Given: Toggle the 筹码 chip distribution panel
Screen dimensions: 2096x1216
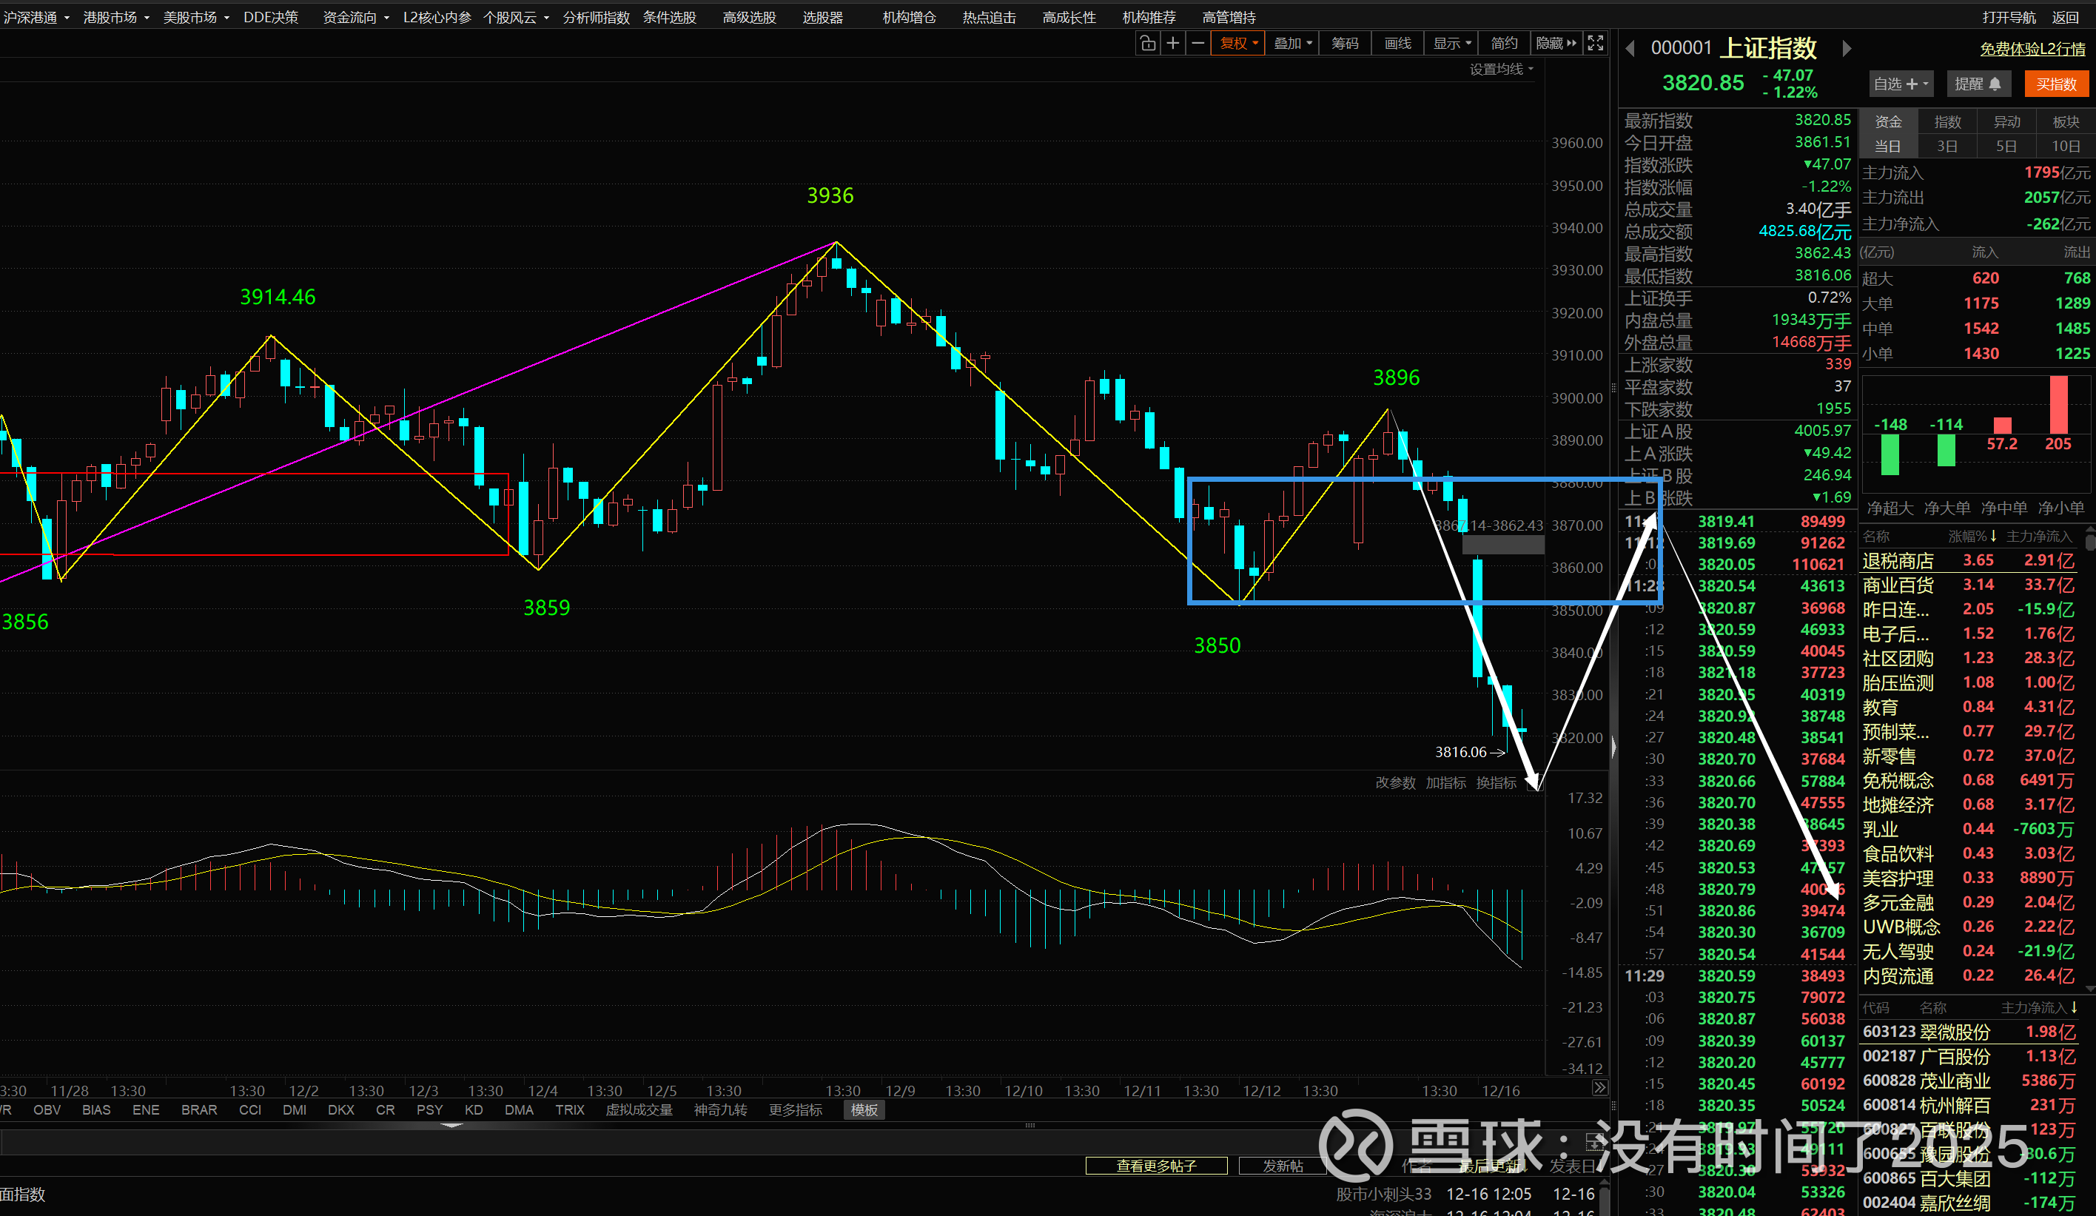Looking at the screenshot, I should [x=1345, y=43].
